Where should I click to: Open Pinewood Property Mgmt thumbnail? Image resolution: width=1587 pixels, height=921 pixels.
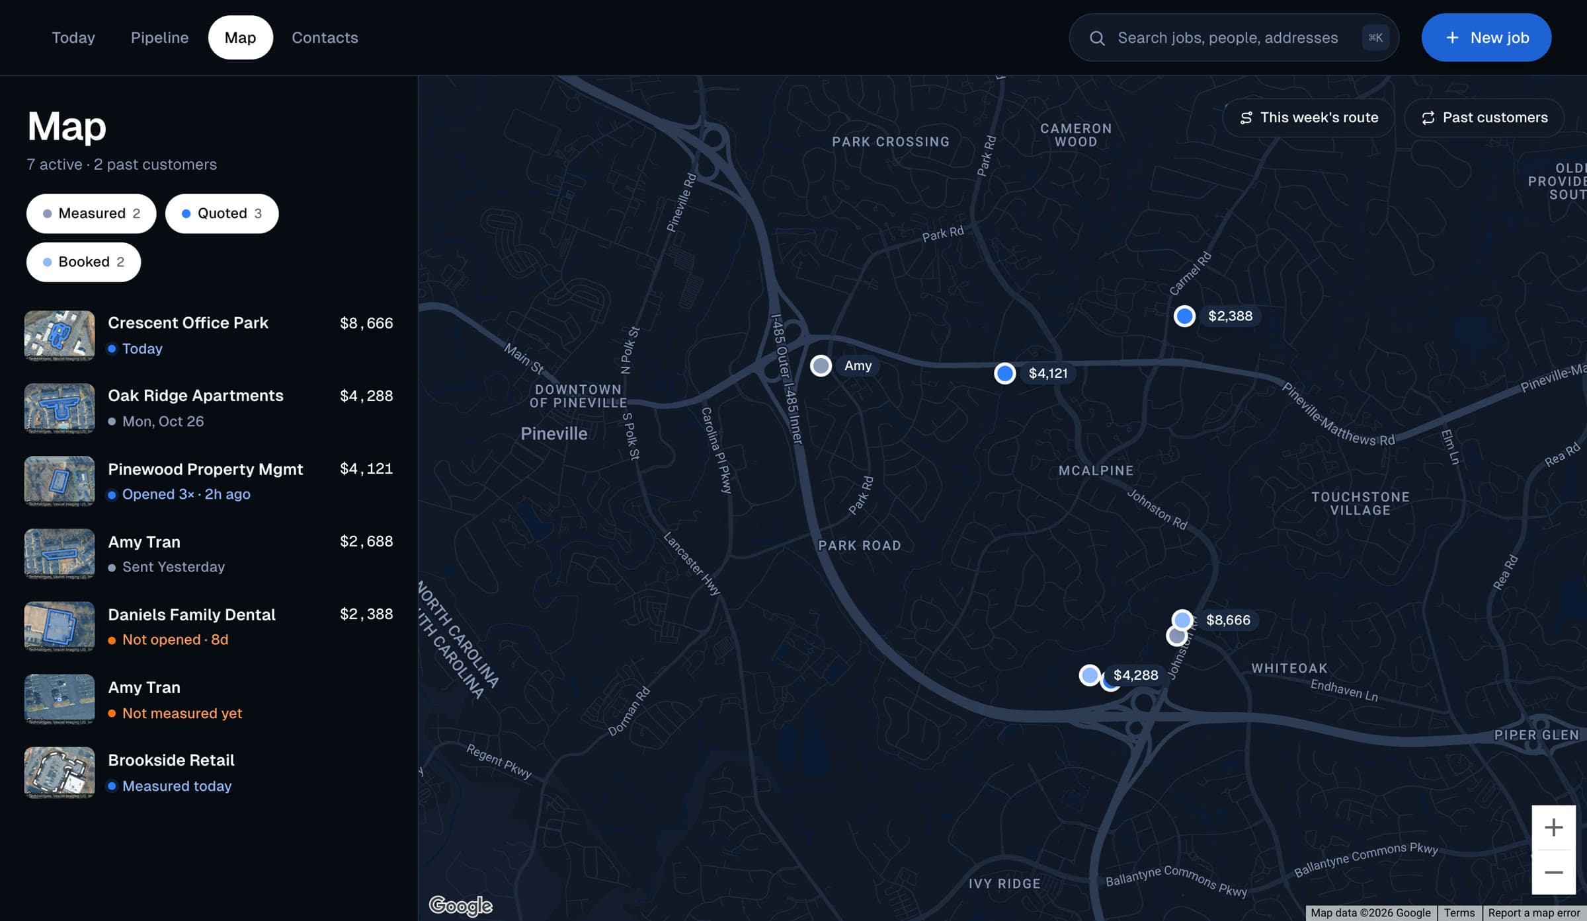pyautogui.click(x=60, y=481)
